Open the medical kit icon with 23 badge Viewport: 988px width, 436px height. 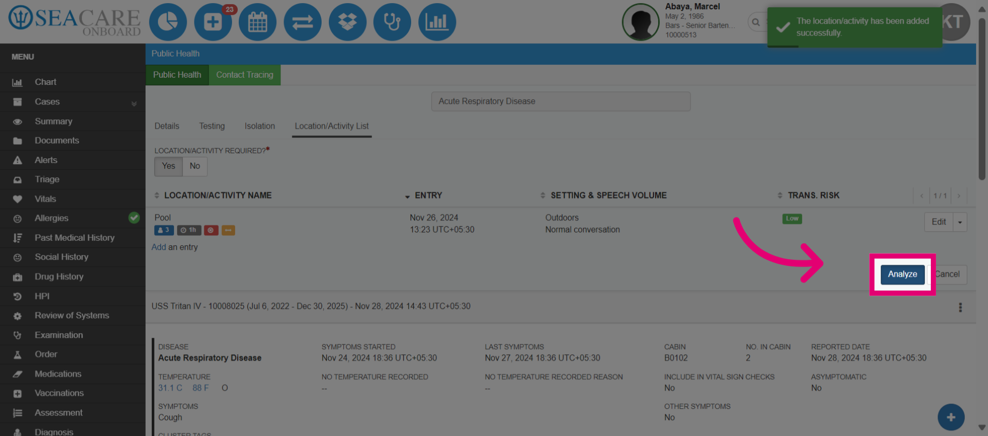(x=213, y=22)
